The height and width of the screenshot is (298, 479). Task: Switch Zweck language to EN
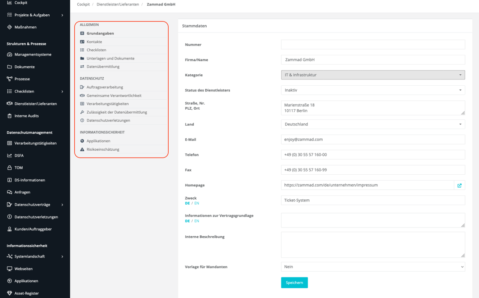197,203
